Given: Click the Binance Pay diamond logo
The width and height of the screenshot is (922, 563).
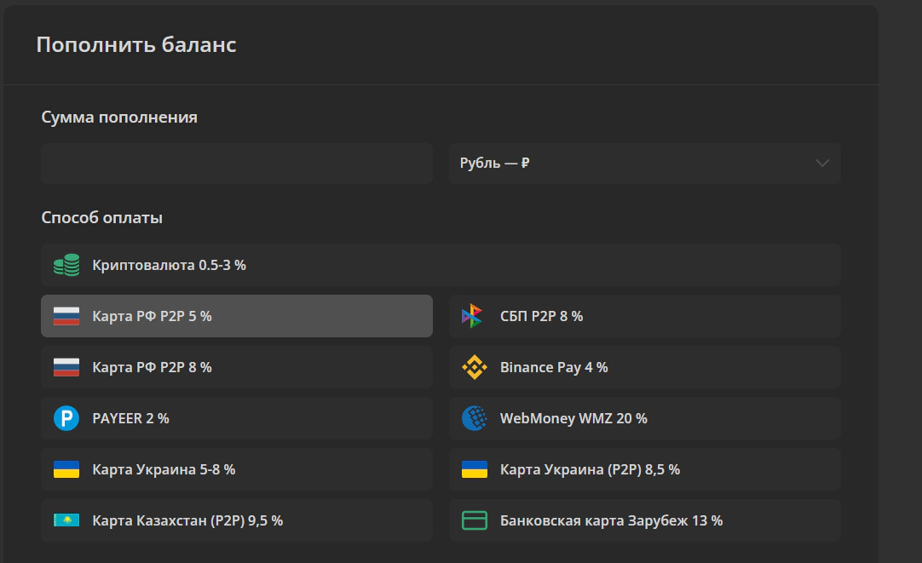Looking at the screenshot, I should [474, 367].
